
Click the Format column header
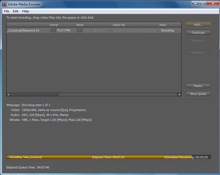click(x=62, y=25)
